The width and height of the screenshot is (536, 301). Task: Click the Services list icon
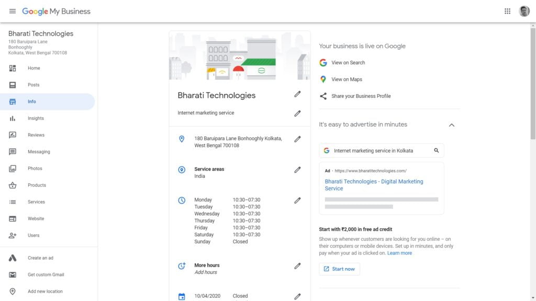13,202
